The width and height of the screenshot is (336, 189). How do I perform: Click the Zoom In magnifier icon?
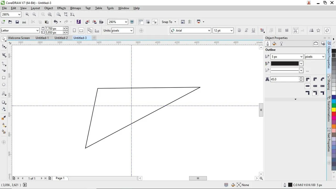[27, 14]
